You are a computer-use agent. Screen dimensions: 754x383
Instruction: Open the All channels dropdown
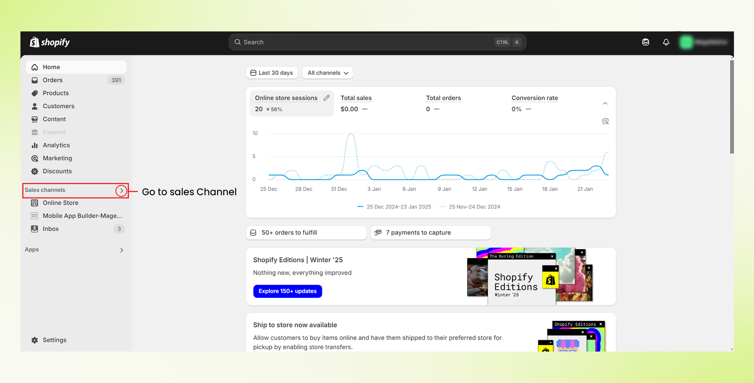click(328, 73)
